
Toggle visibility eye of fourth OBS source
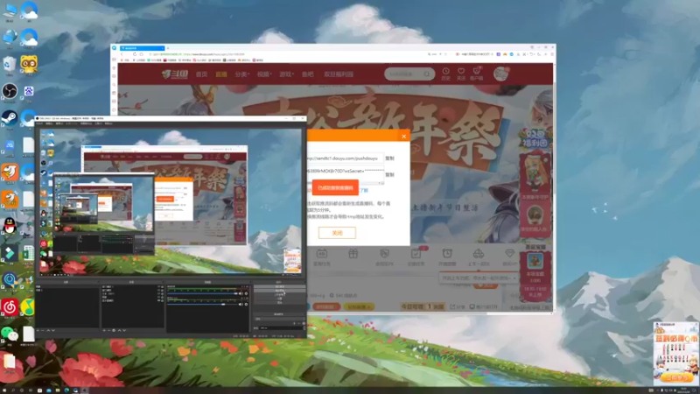158,297
